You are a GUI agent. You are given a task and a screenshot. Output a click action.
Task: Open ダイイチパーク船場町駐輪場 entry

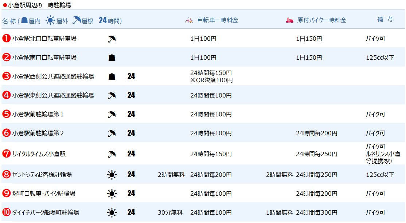(x=46, y=212)
